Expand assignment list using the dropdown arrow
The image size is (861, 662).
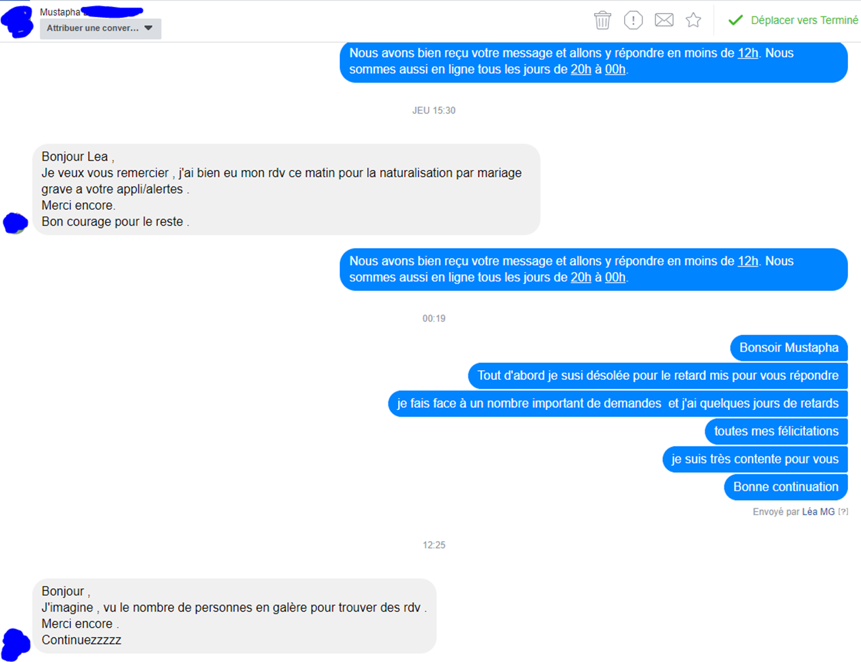pyautogui.click(x=148, y=29)
